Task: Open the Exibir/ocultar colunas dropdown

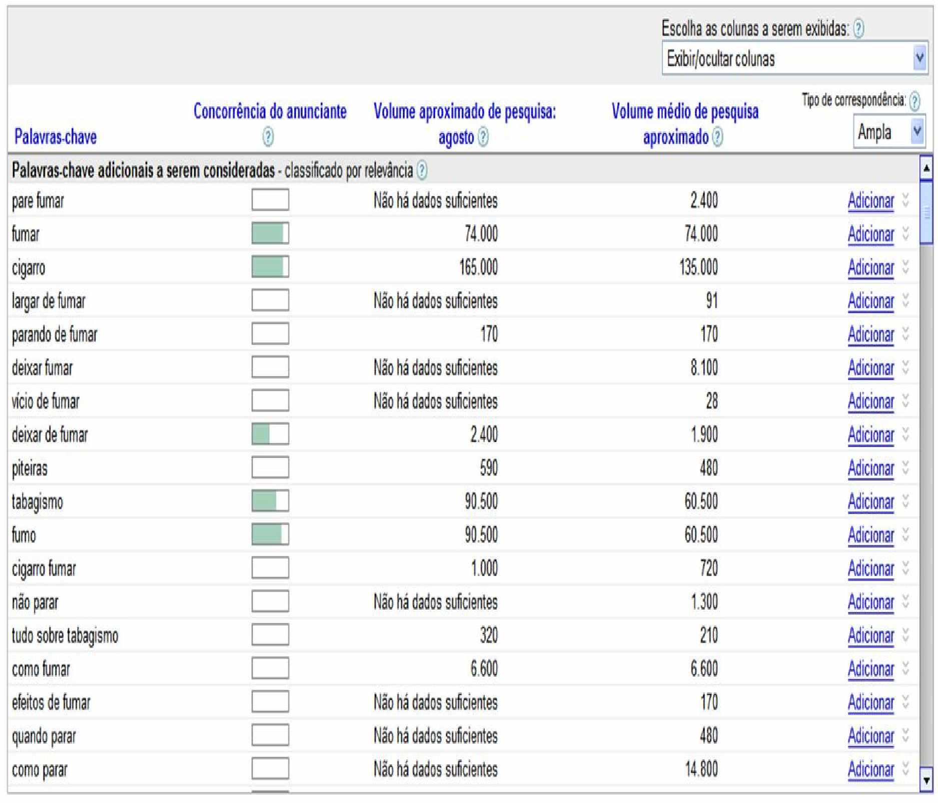Action: click(794, 58)
